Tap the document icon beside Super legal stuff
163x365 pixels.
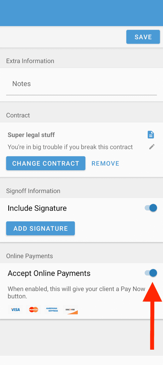151,134
